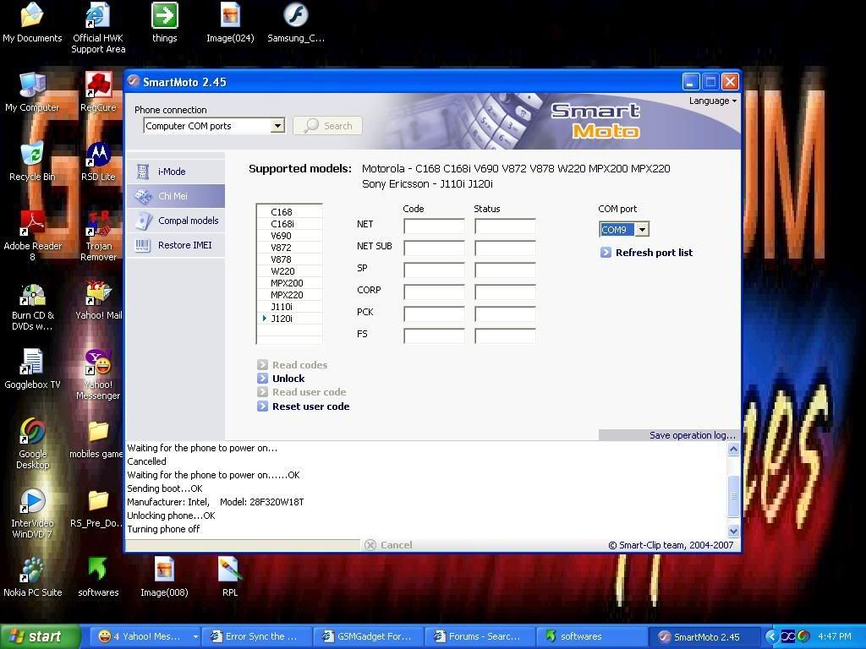The height and width of the screenshot is (649, 866).
Task: Open Nokia PC Suite shortcut
Action: tap(32, 577)
